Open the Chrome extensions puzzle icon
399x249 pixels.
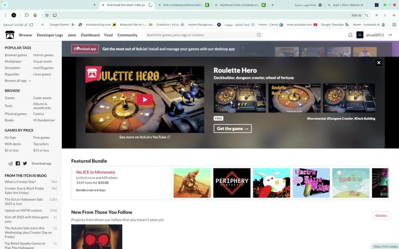[27, 15]
